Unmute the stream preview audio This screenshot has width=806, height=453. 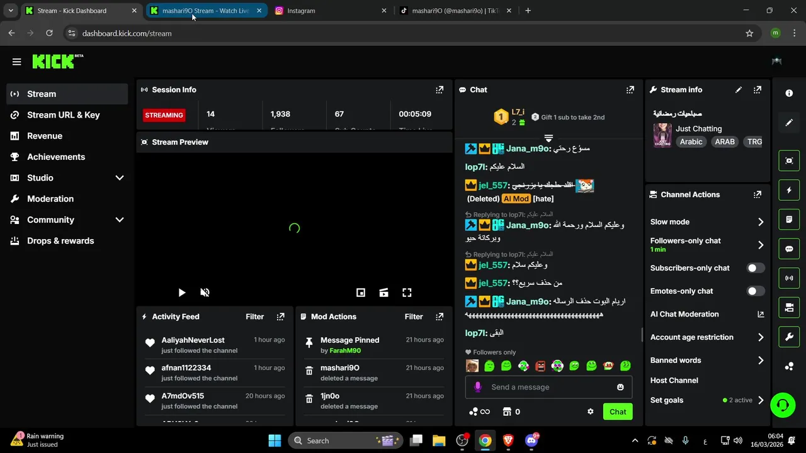coord(205,293)
